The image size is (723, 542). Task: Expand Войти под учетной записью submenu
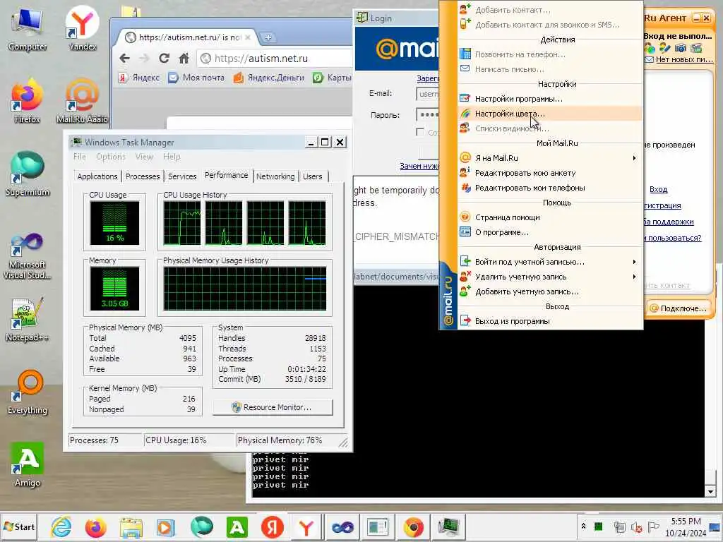(x=549, y=262)
